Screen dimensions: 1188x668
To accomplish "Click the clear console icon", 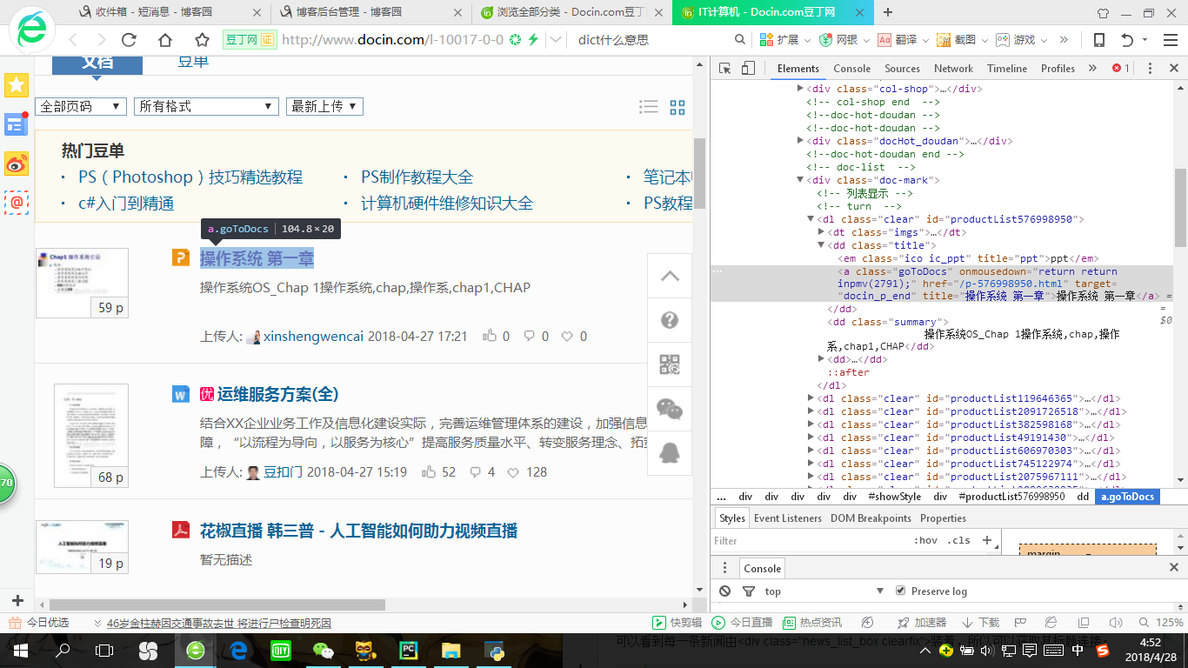I will point(724,591).
